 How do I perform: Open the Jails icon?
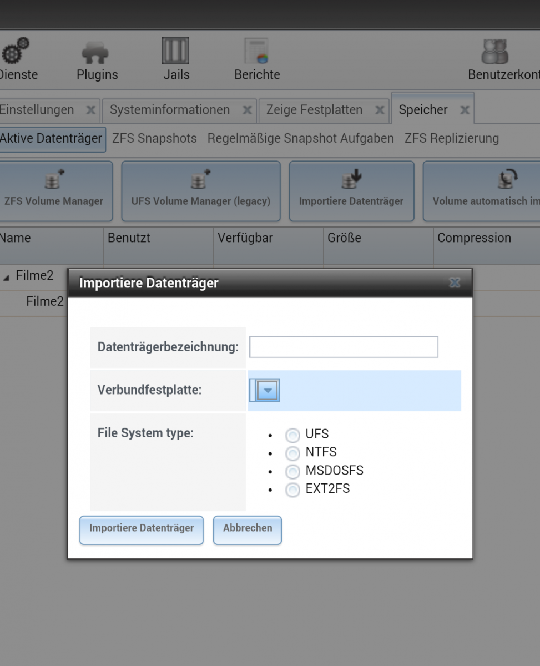176,51
